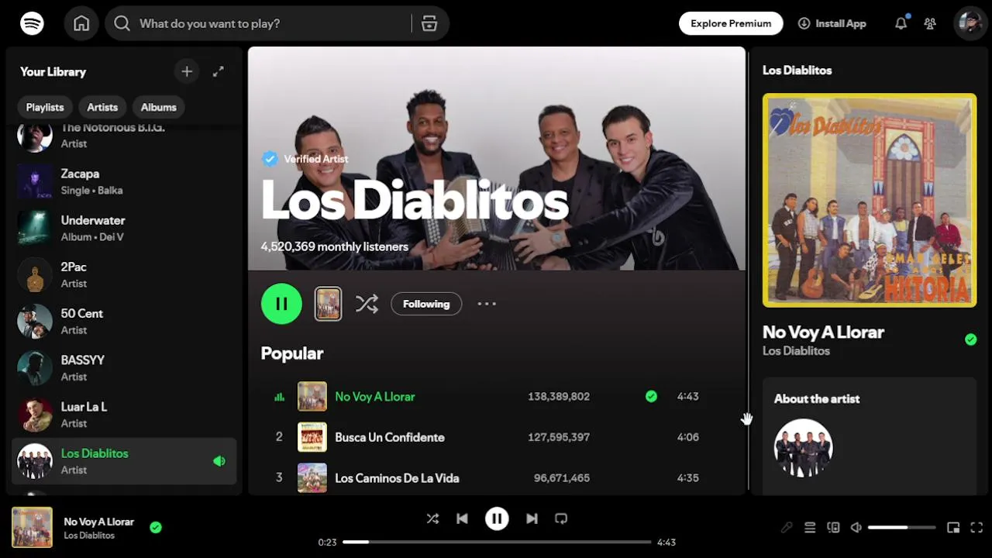The image size is (992, 558).
Task: Open 50 Cent artist in library
Action: pos(124,321)
